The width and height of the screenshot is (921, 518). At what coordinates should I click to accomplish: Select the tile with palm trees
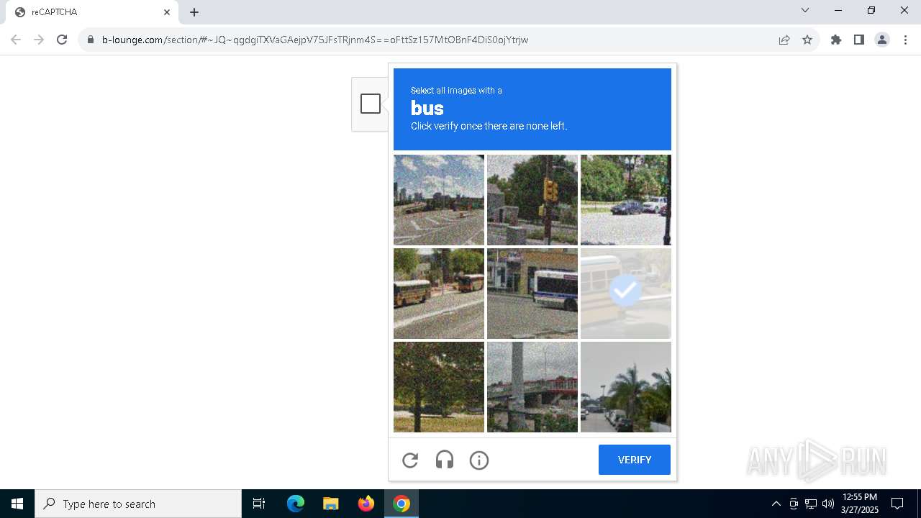point(626,387)
